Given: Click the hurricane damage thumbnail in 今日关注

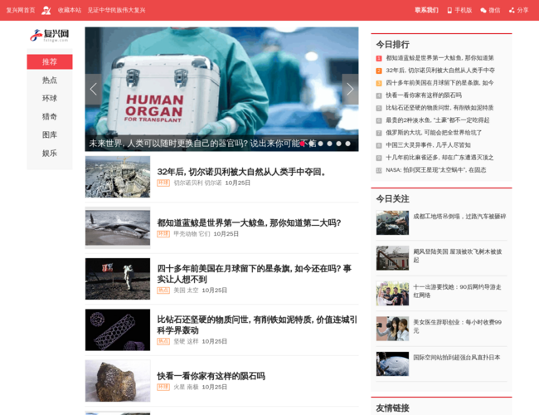Looking at the screenshot, I should [x=392, y=258].
